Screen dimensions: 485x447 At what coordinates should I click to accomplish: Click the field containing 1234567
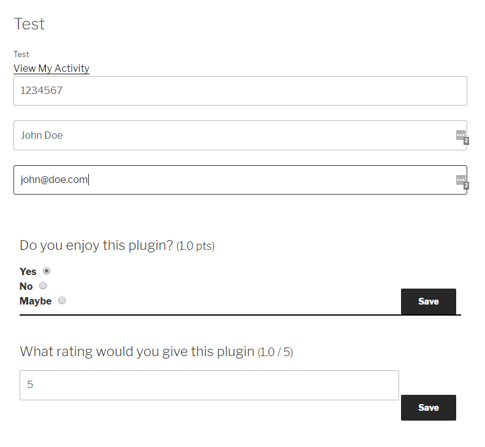240,91
